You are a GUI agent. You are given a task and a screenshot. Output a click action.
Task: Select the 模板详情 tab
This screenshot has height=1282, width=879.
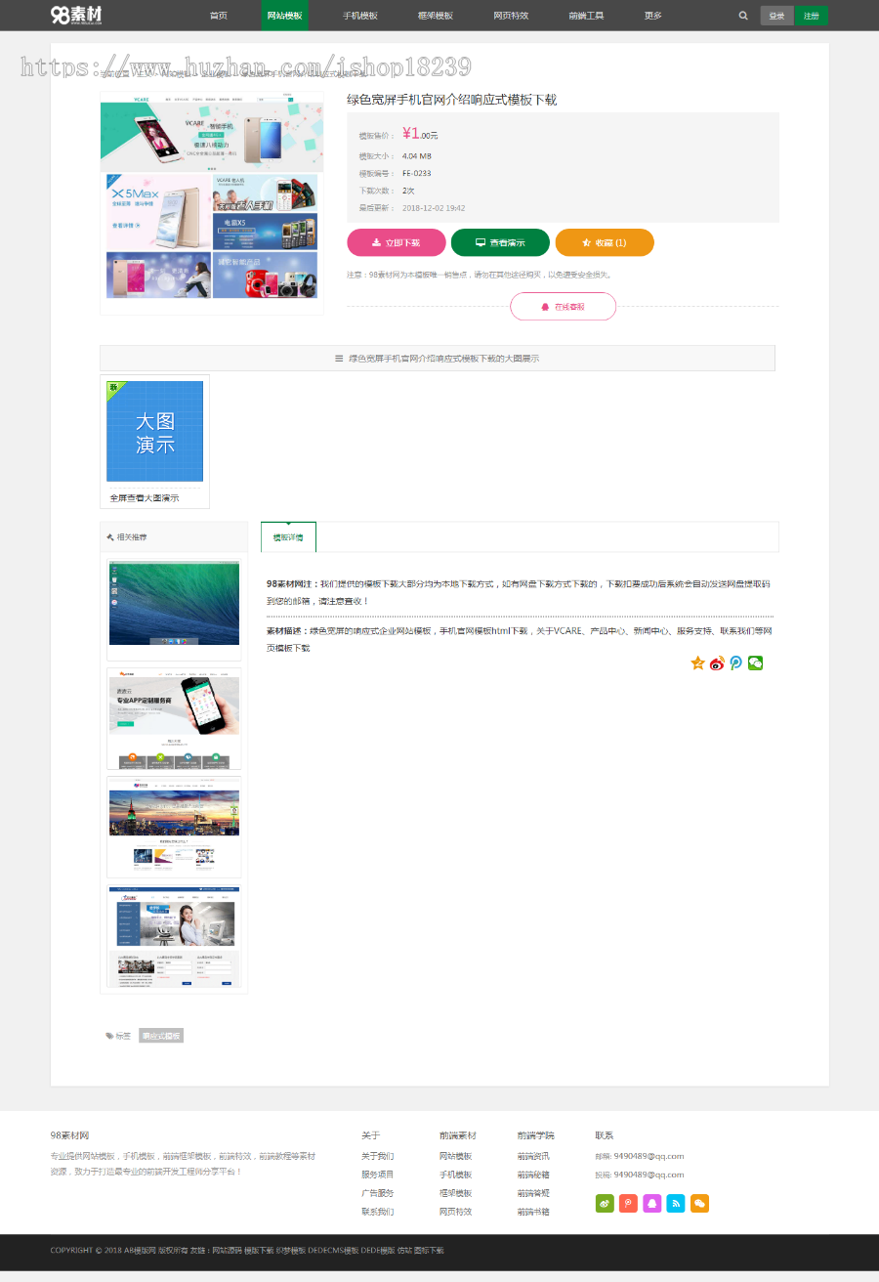click(288, 537)
